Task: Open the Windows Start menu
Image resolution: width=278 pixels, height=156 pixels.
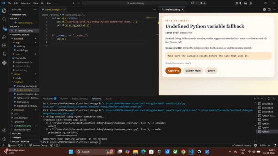Action: [x=71, y=152]
